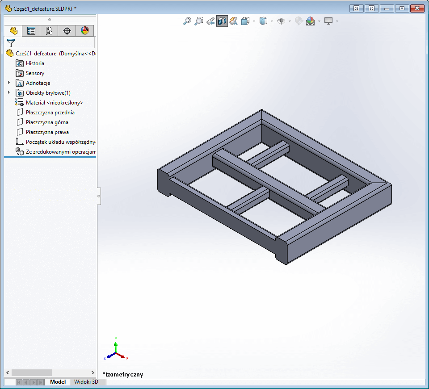Image resolution: width=429 pixels, height=389 pixels.
Task: Toggle Dynamic Annotation Views
Action: (233, 21)
